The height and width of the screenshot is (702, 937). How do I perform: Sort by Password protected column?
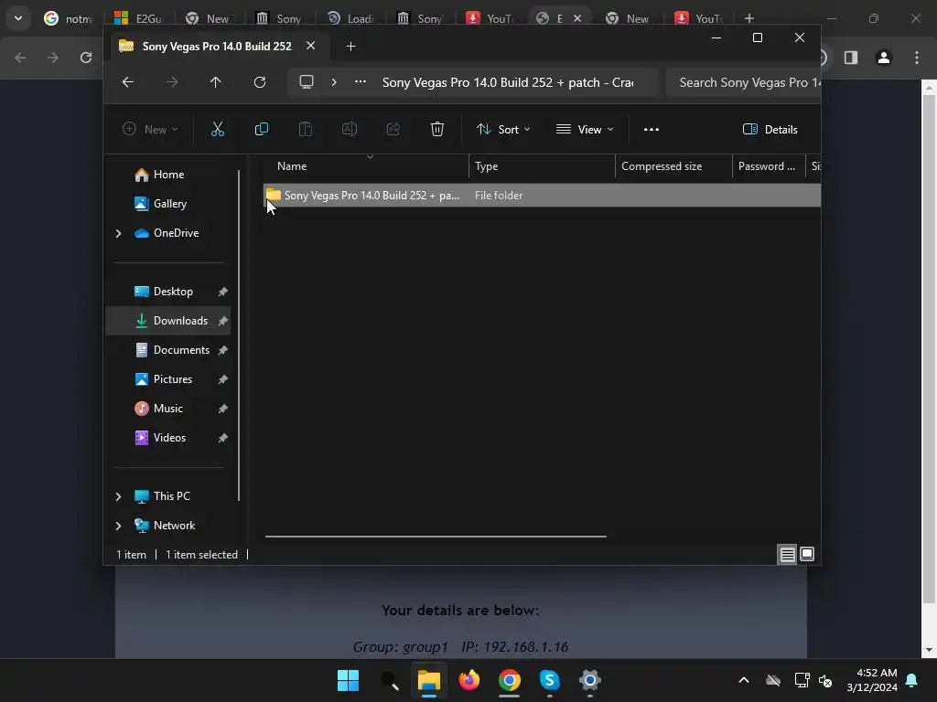point(768,166)
